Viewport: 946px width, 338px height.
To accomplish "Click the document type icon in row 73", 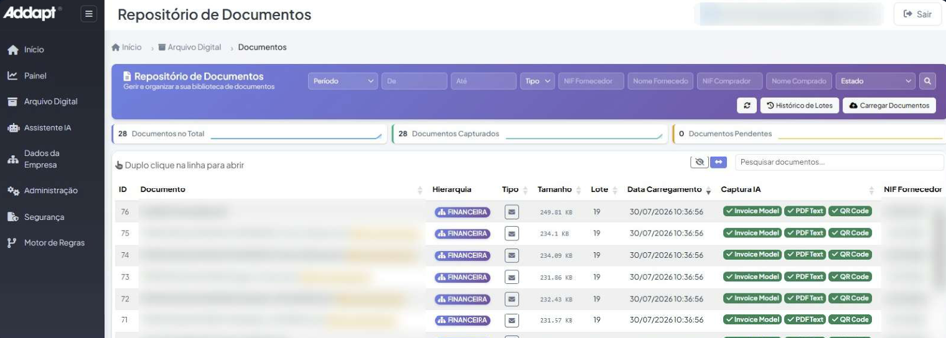I will click(x=512, y=277).
